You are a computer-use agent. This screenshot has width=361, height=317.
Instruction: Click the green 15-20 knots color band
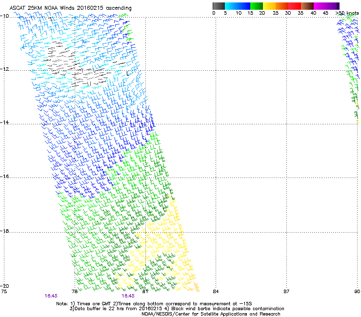click(x=257, y=6)
